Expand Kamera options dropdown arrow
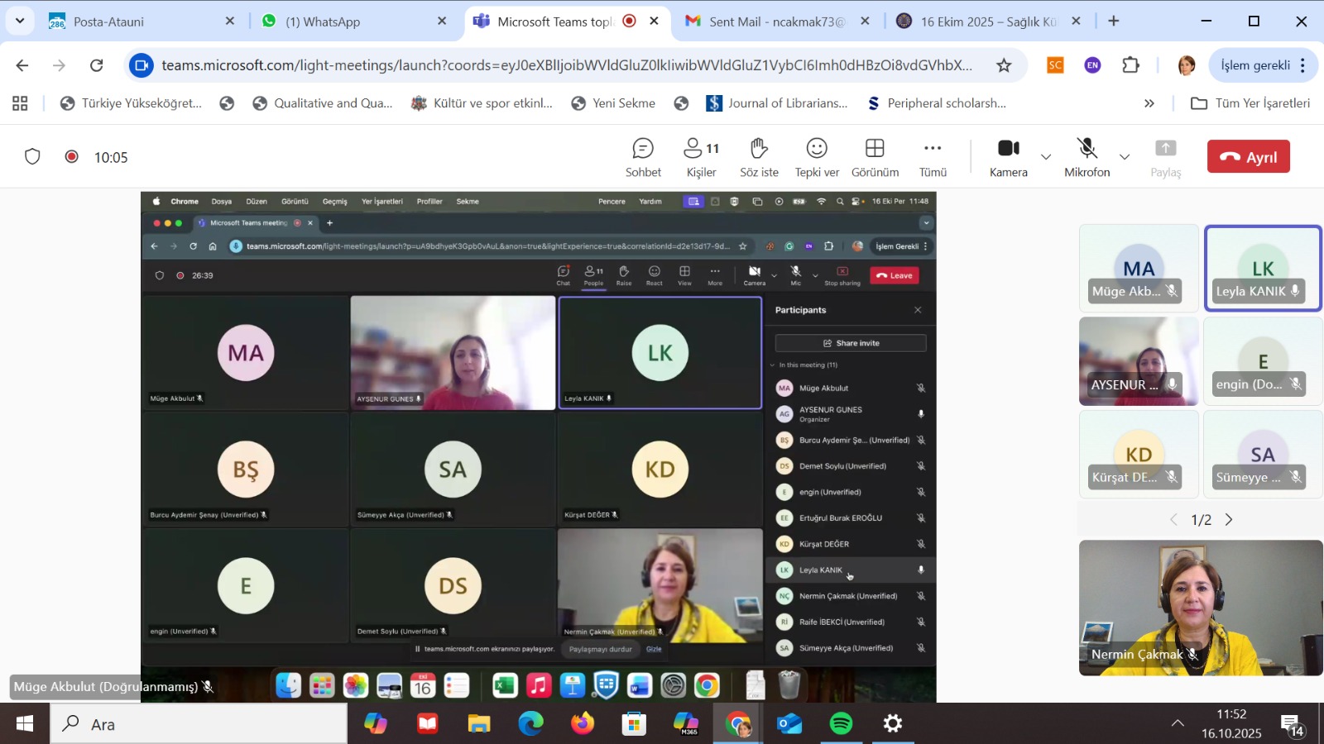 tap(1046, 157)
